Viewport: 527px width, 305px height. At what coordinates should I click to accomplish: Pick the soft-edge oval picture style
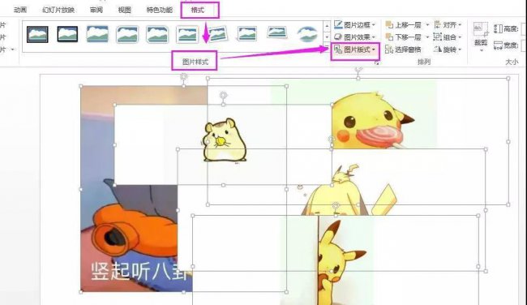pyautogui.click(x=307, y=34)
